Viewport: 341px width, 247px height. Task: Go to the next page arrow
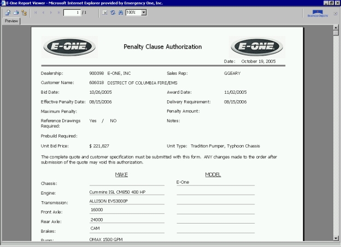[x=51, y=13]
